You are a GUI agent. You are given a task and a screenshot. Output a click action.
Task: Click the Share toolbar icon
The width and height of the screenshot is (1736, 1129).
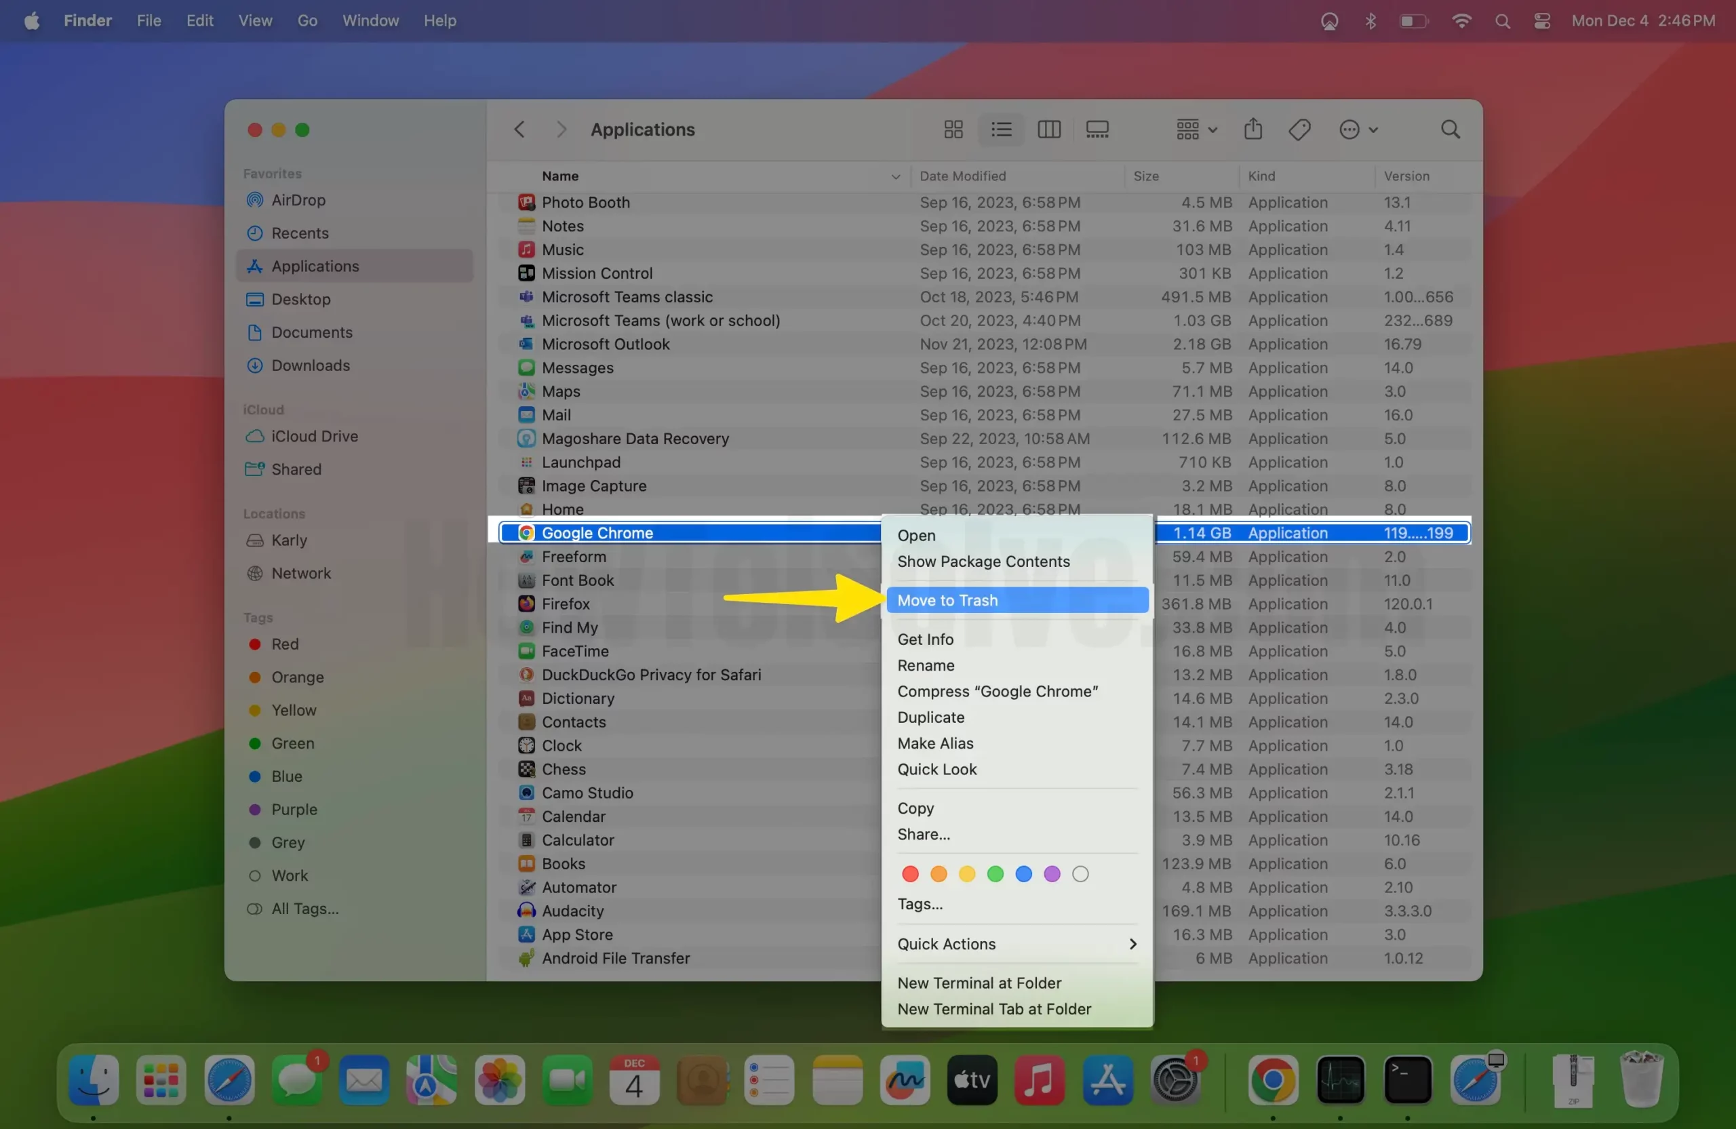pos(1253,129)
